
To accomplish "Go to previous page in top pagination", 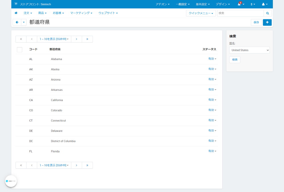I will tap(32, 39).
